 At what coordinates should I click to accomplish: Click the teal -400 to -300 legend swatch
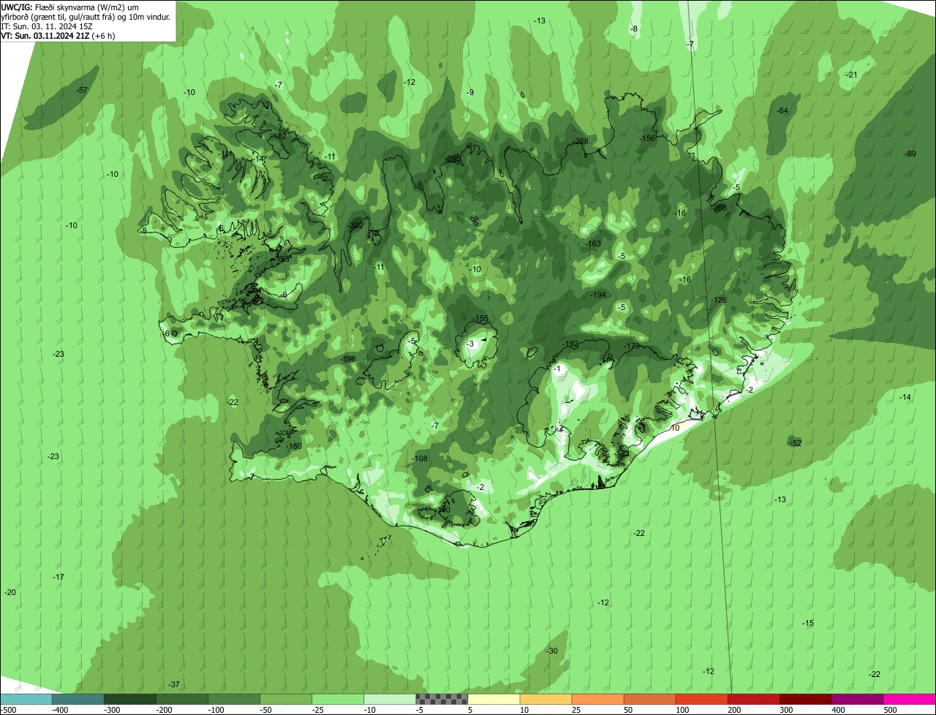78,699
